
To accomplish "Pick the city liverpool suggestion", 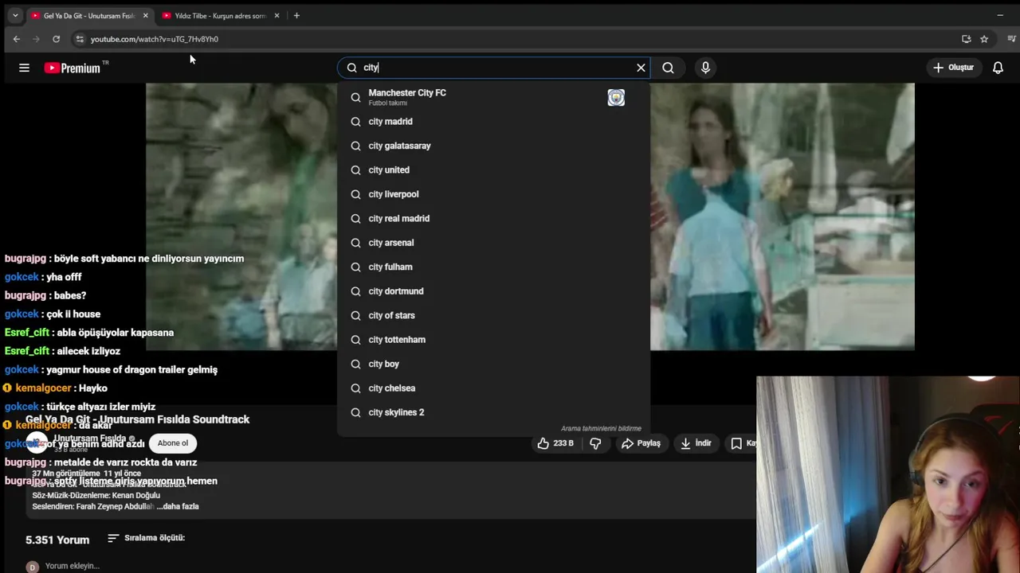I will pyautogui.click(x=492, y=194).
